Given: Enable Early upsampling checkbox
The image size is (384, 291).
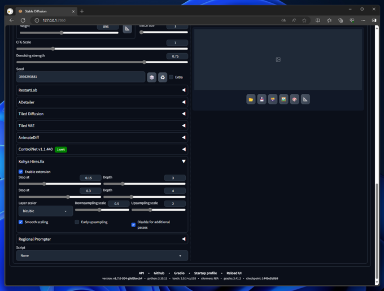Looking at the screenshot, I should (x=77, y=222).
